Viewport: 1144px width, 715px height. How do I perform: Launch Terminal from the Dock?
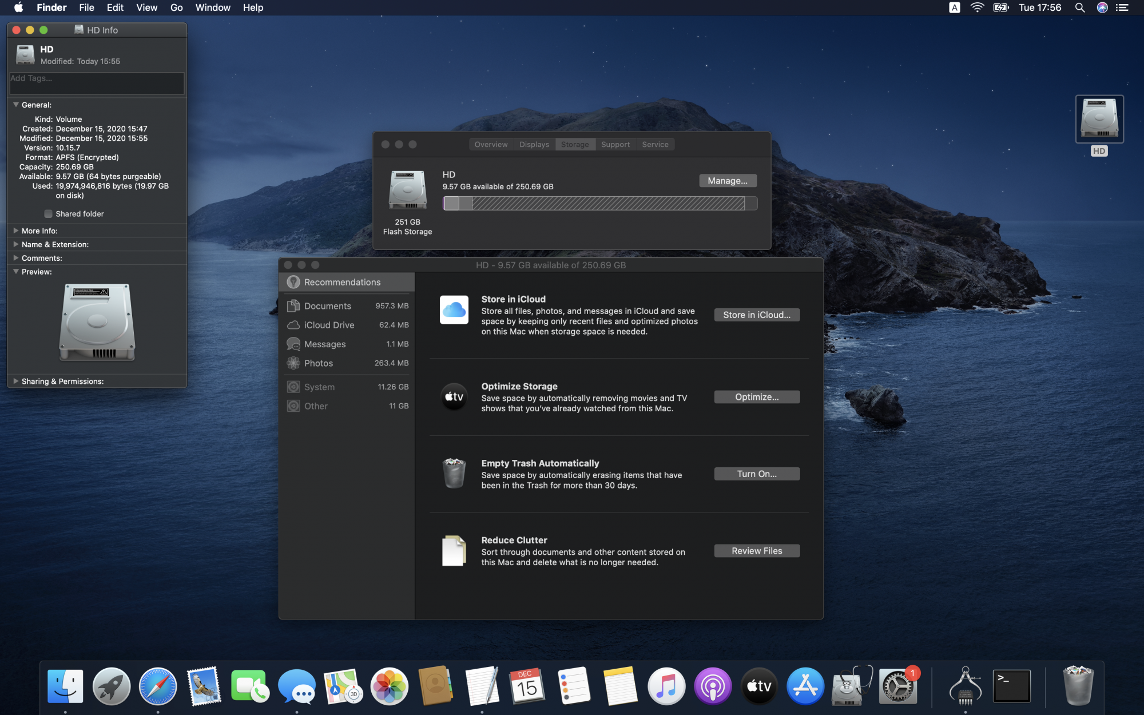[1011, 685]
